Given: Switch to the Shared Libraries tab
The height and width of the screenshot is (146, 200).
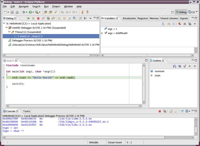Looking at the screenshot, I should (169, 18).
